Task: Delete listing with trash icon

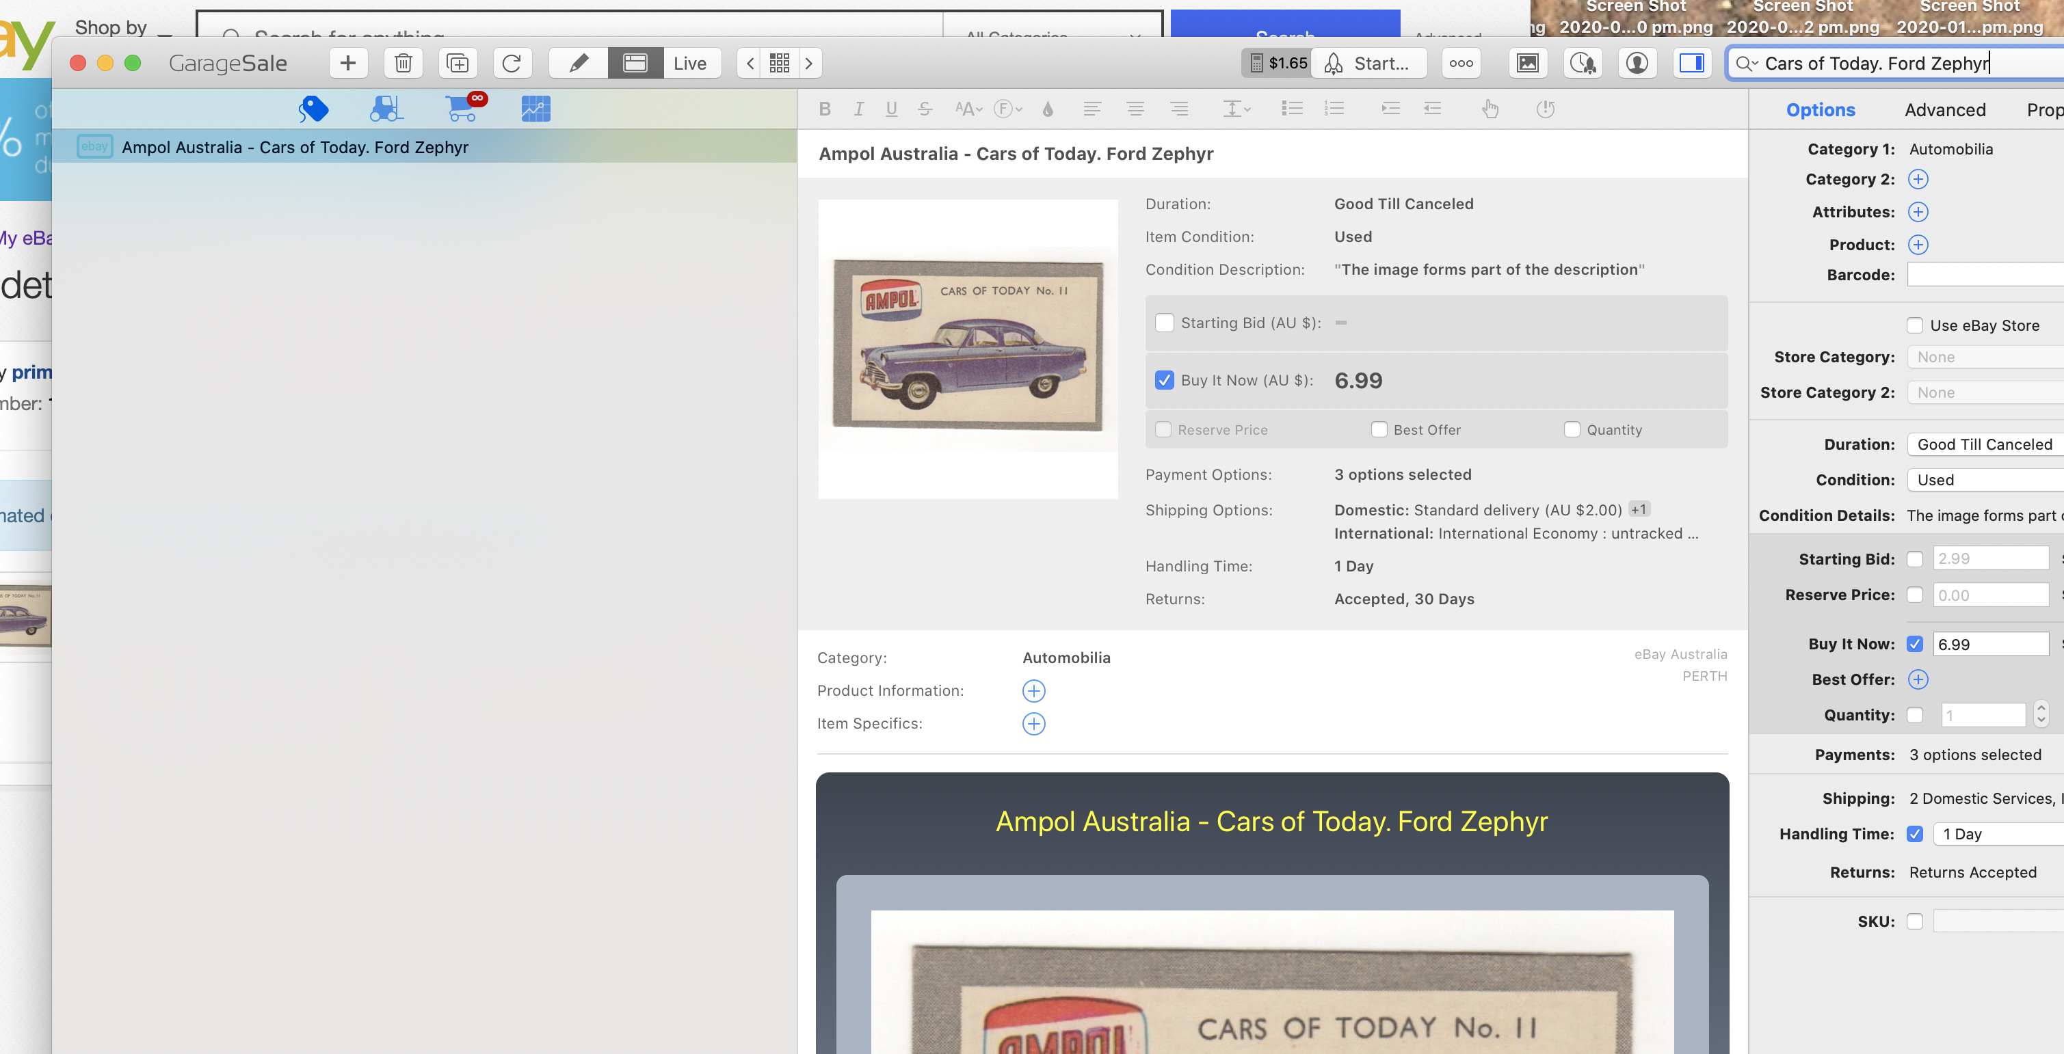Action: (403, 64)
